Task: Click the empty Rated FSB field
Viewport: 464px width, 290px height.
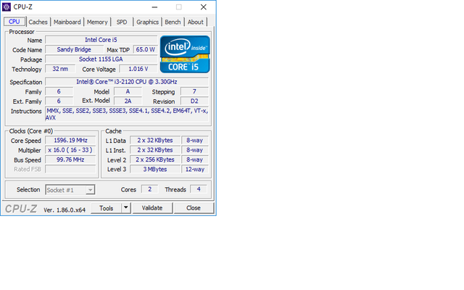Action: 70,169
